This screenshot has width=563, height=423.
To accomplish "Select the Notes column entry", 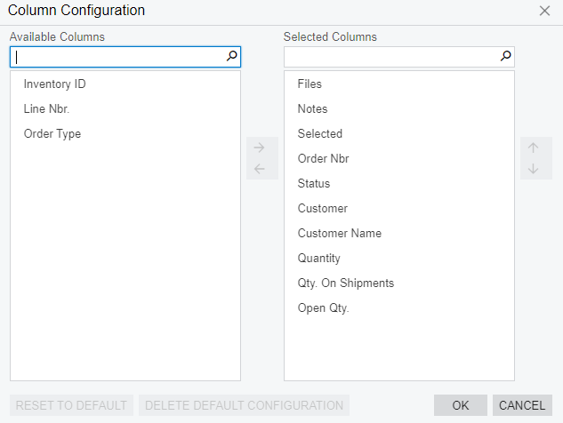I will pyautogui.click(x=399, y=108).
